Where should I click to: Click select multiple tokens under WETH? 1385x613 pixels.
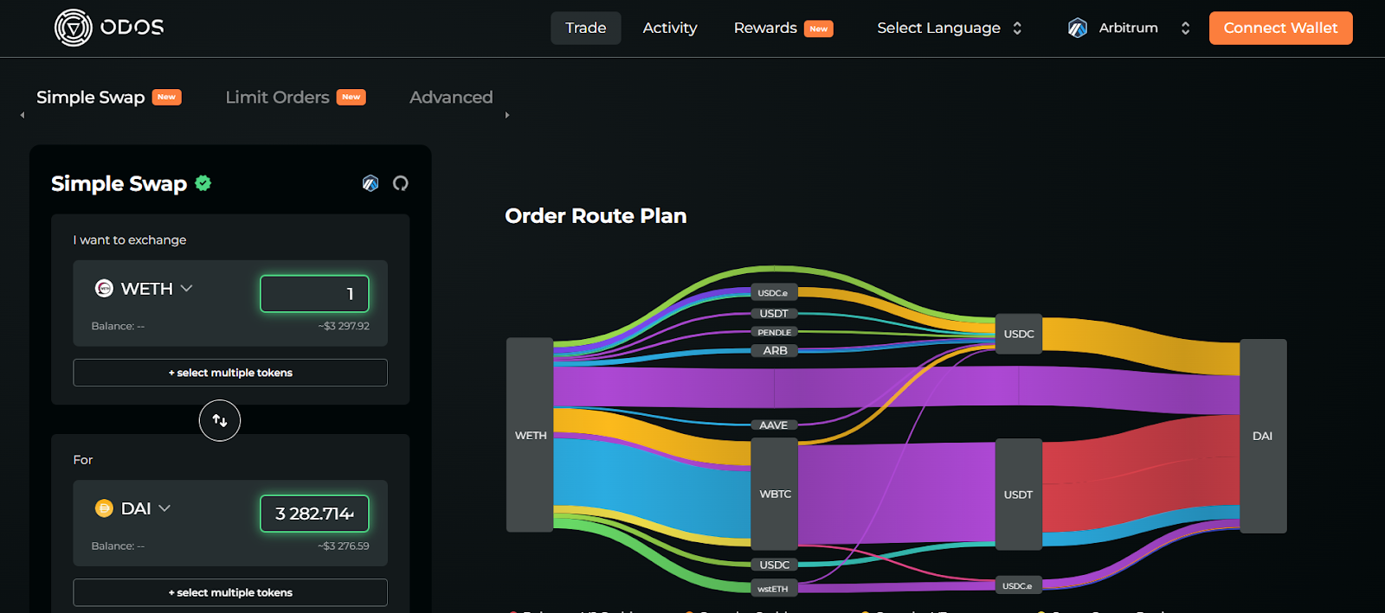(x=230, y=373)
